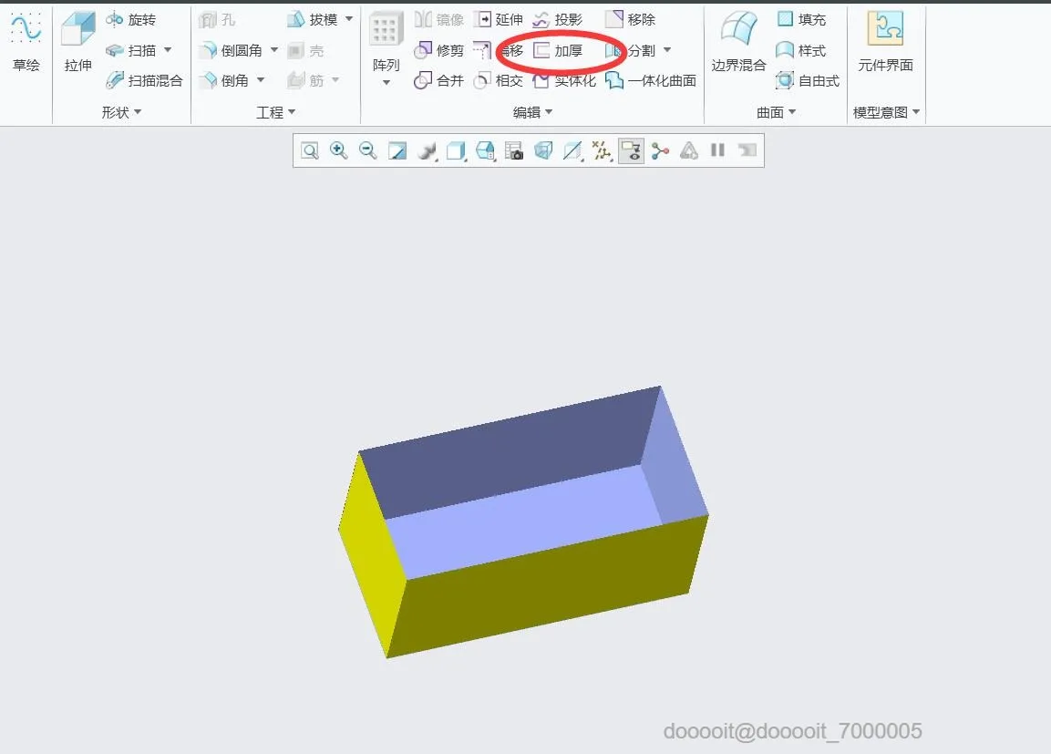Viewport: 1051px width, 754px height.
Task: Click the 实体化 solidify tool
Action: click(564, 80)
